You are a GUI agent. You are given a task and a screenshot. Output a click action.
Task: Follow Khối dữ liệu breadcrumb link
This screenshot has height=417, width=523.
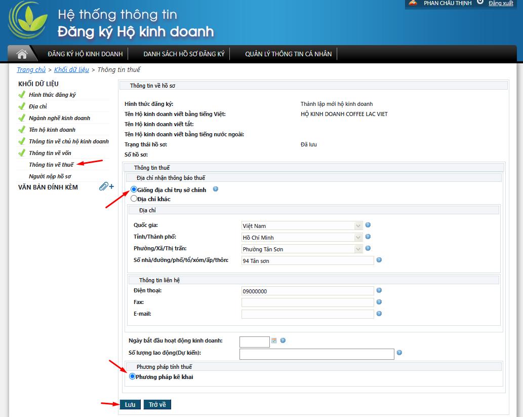click(71, 70)
